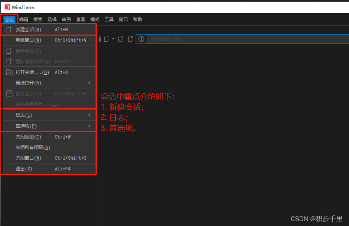Viewport: 349px width, 226px height.
Task: Click reconnect session toolbar icon
Action: point(131,39)
